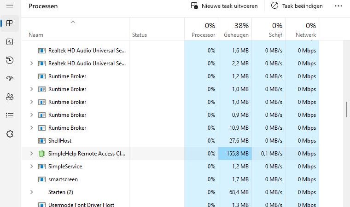Image resolution: width=350 pixels, height=207 pixels.
Task: Click Taak beëindigen button
Action: (x=297, y=6)
